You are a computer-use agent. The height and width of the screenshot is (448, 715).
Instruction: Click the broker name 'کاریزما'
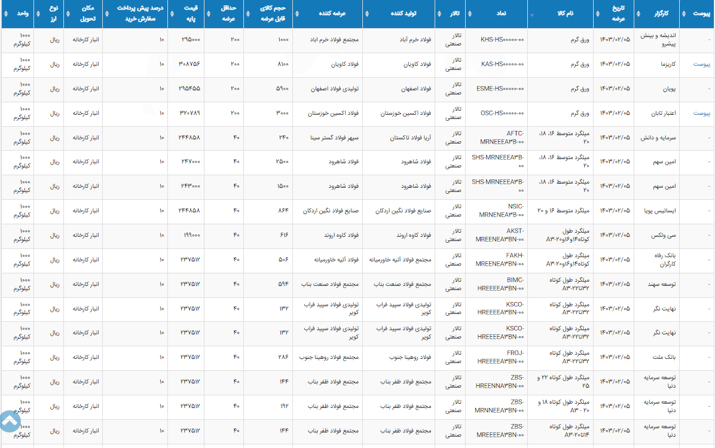(x=668, y=65)
